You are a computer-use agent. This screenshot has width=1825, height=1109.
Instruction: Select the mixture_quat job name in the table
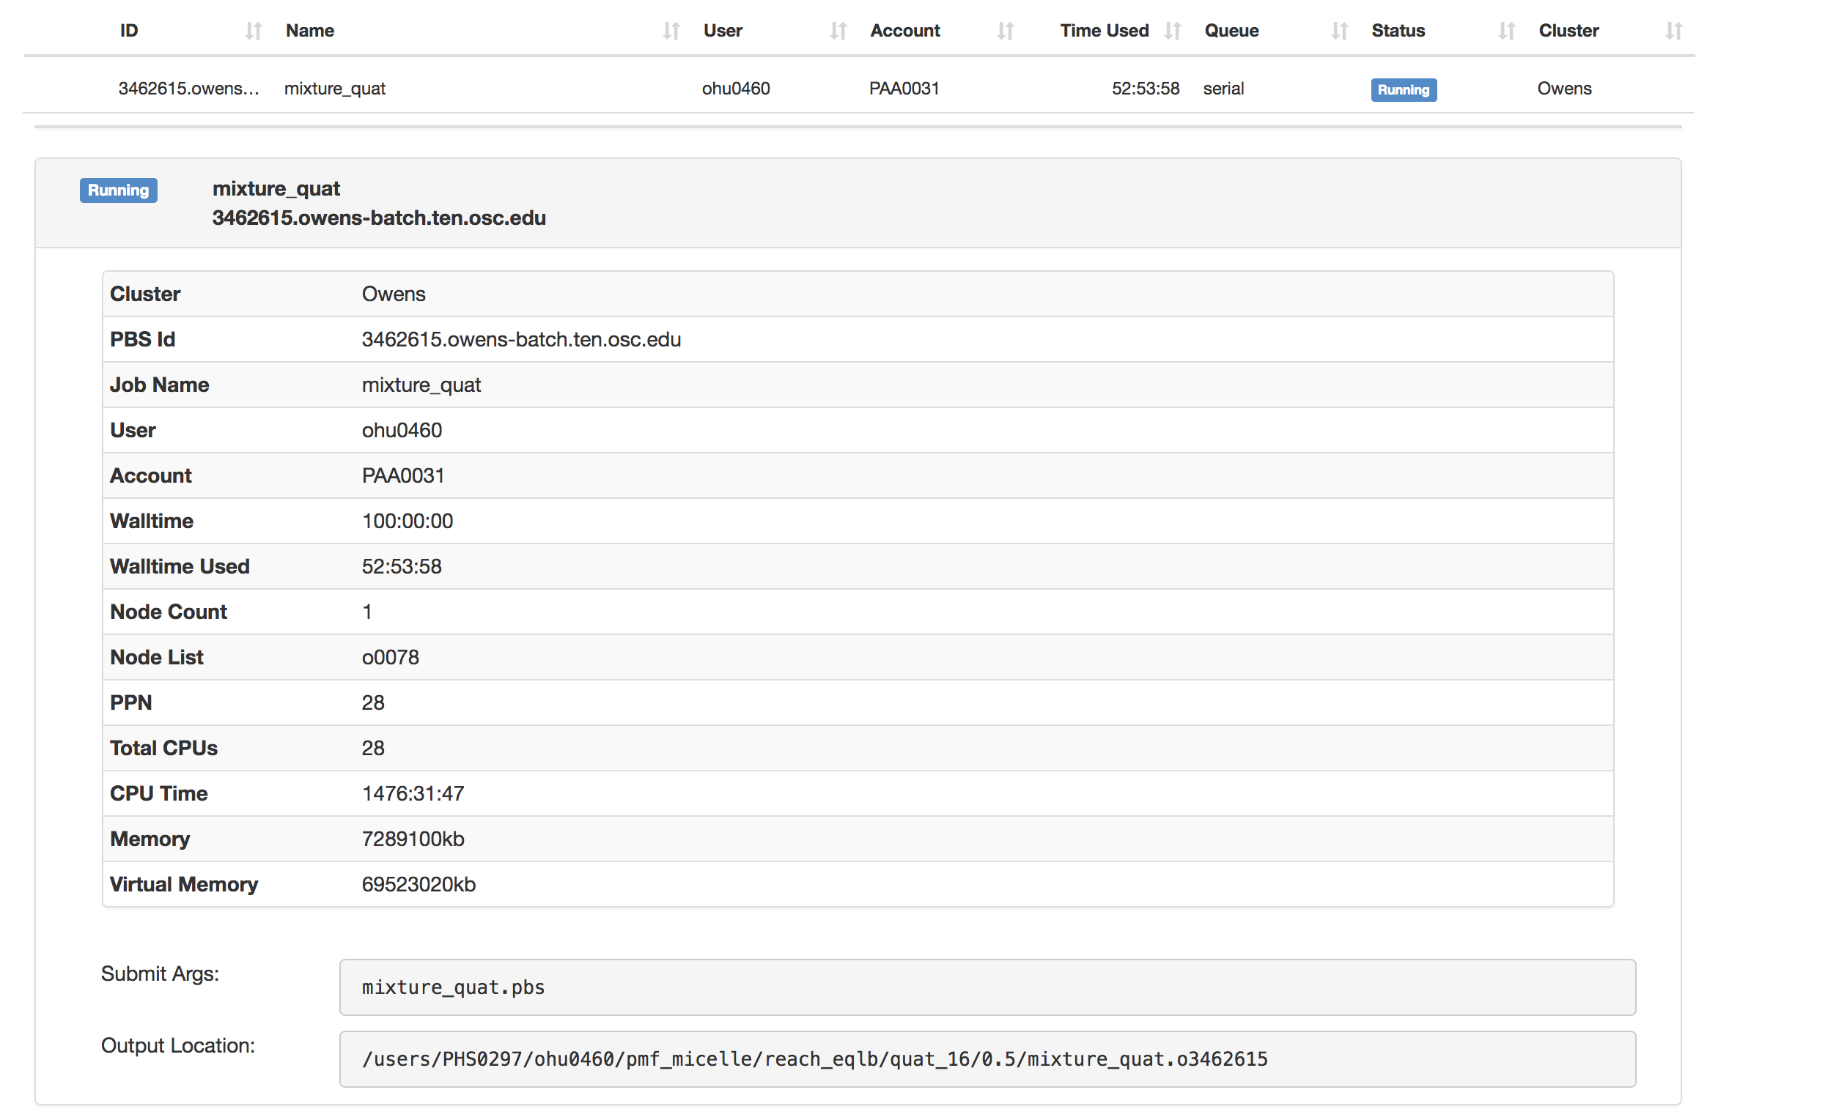(335, 88)
